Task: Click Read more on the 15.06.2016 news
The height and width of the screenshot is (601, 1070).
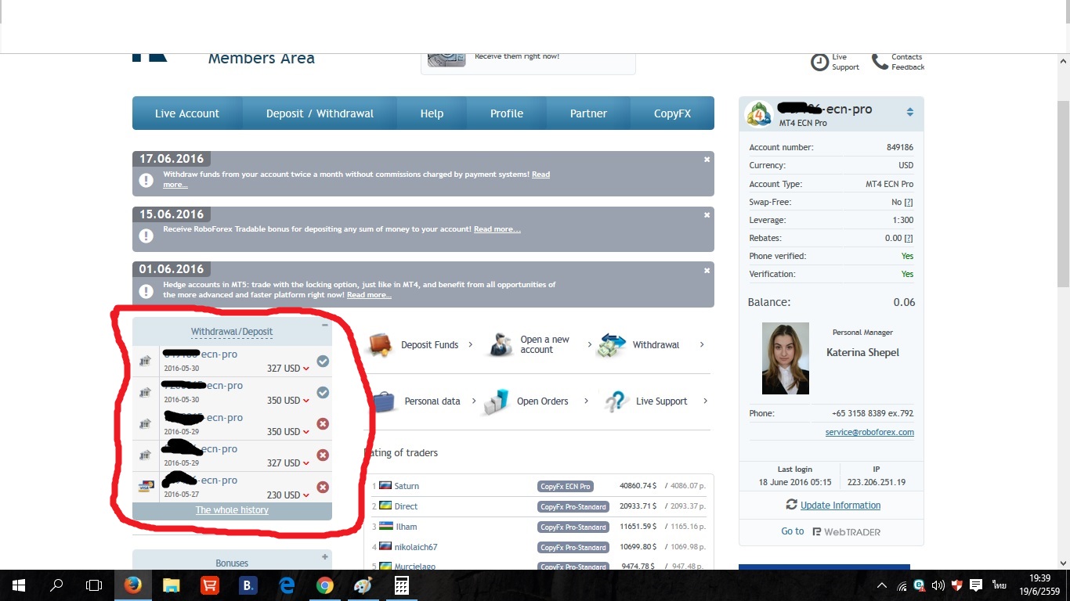Action: pos(497,229)
